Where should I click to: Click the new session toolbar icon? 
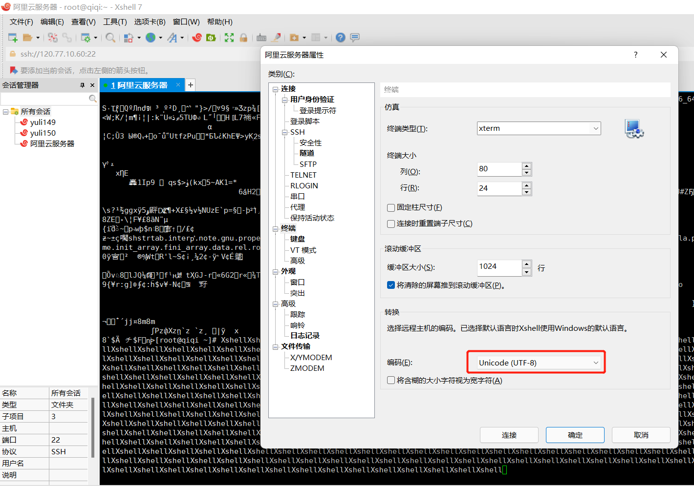tap(13, 38)
